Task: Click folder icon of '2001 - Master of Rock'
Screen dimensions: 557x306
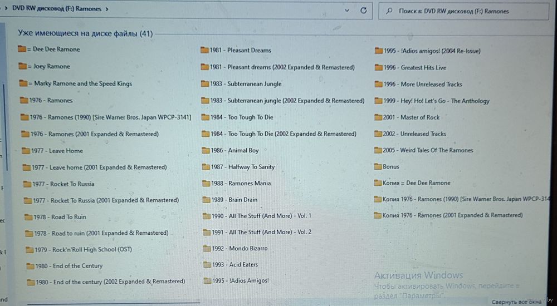Action: coord(378,117)
